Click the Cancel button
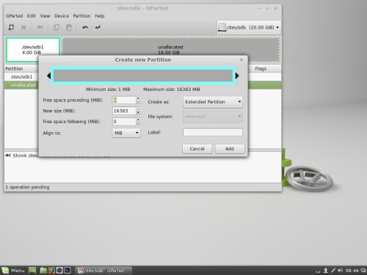 click(197, 149)
